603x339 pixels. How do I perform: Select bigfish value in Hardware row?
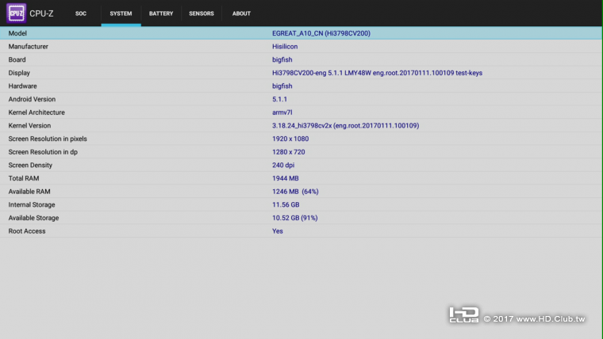(282, 86)
